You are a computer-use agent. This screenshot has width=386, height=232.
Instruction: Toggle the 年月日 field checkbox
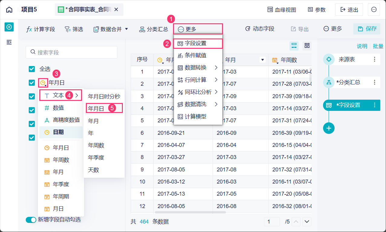click(32, 83)
